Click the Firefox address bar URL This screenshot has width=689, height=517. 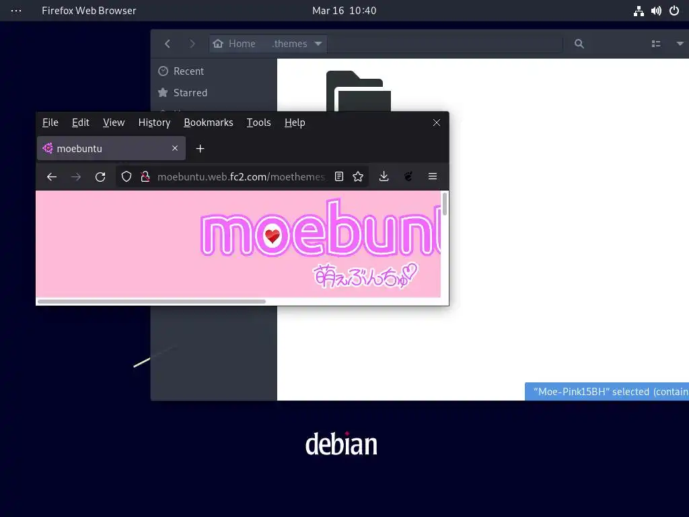click(x=242, y=177)
